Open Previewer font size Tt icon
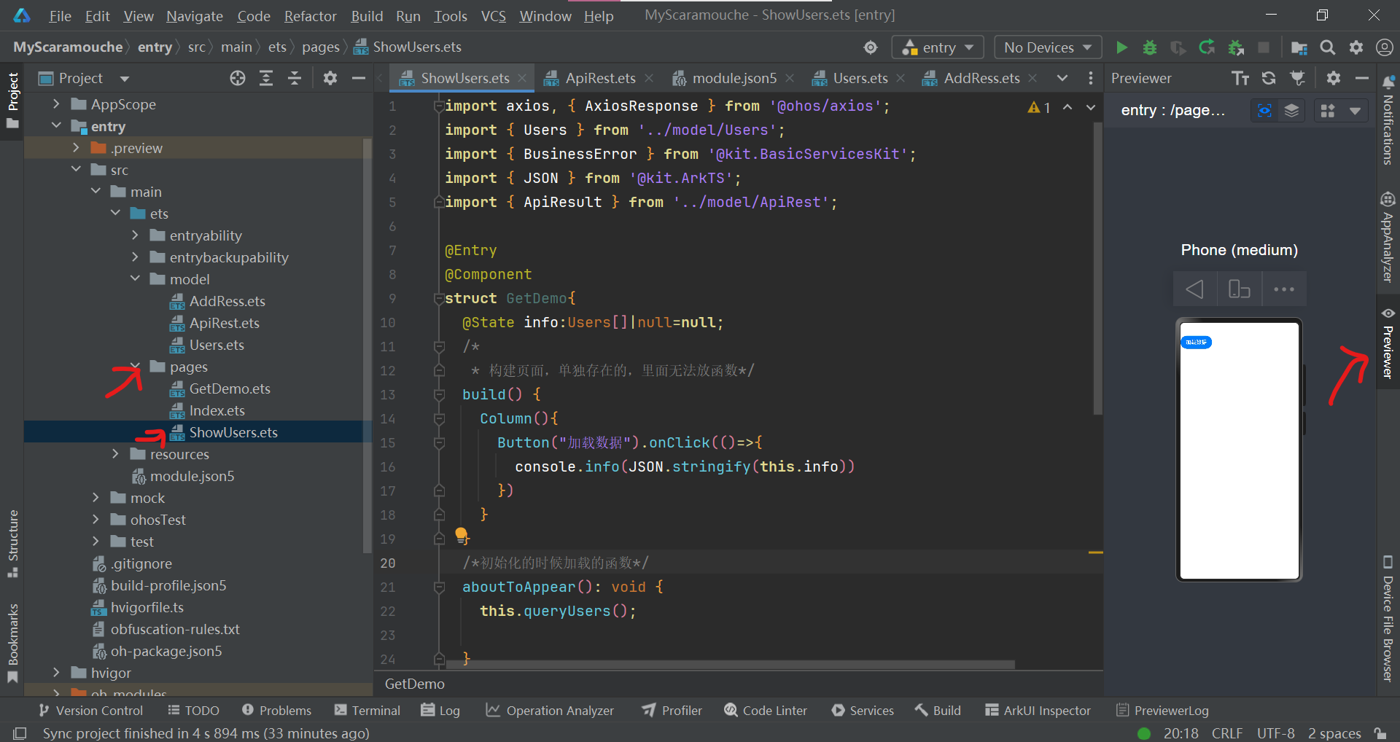Screen dimensions: 1400x742 [1240, 78]
